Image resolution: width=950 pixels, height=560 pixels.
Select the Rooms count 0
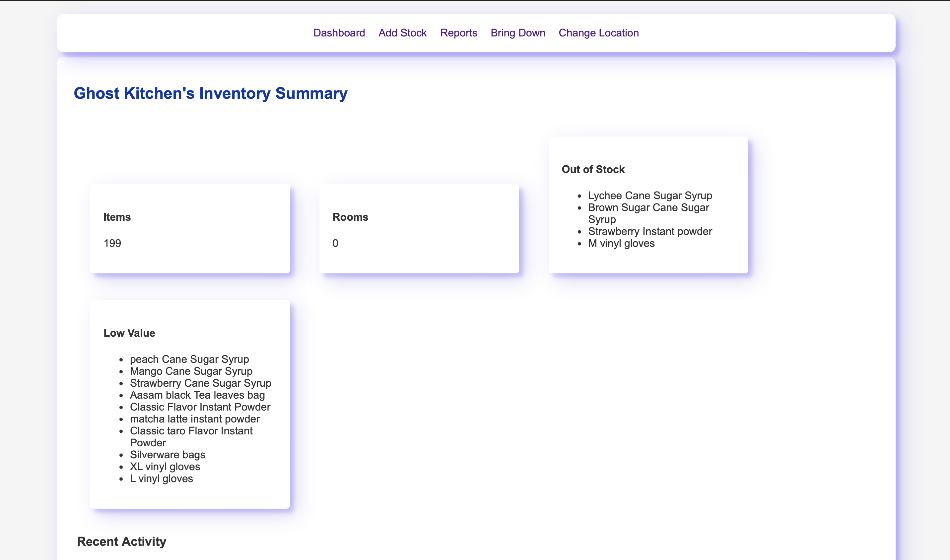click(335, 243)
